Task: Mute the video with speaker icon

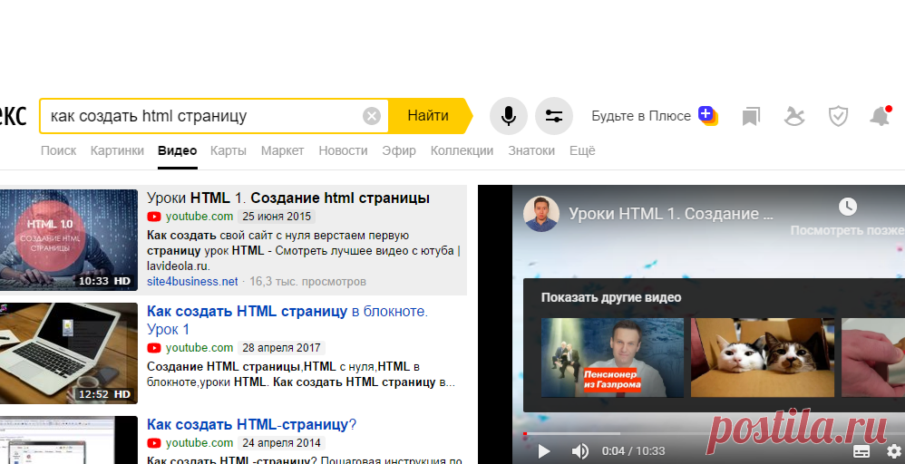Action: tap(579, 451)
